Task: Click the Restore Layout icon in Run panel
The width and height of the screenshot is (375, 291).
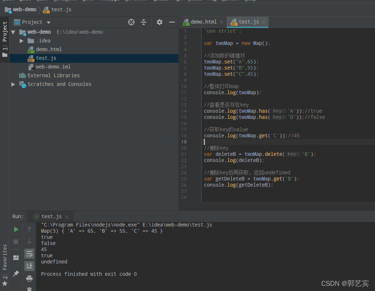Action: pyautogui.click(x=16, y=258)
